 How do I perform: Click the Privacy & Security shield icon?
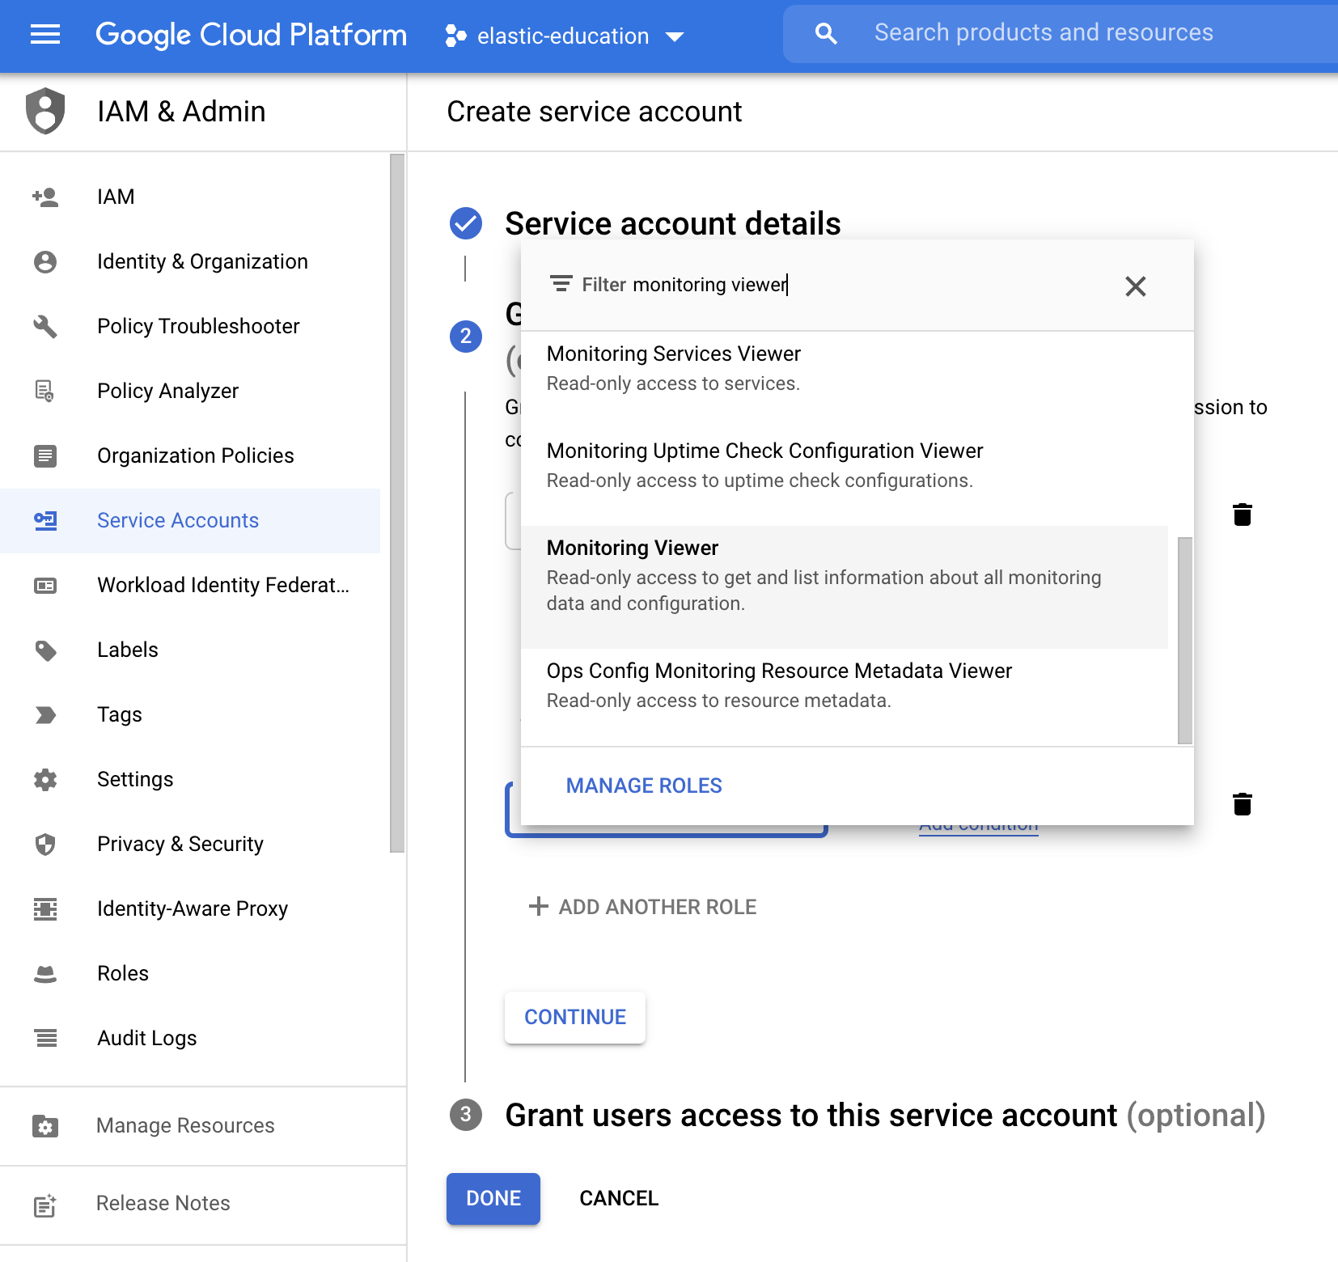tap(45, 844)
